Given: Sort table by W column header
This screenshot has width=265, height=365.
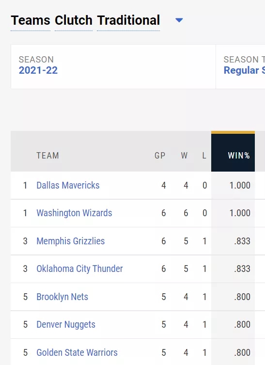Looking at the screenshot, I should (184, 156).
